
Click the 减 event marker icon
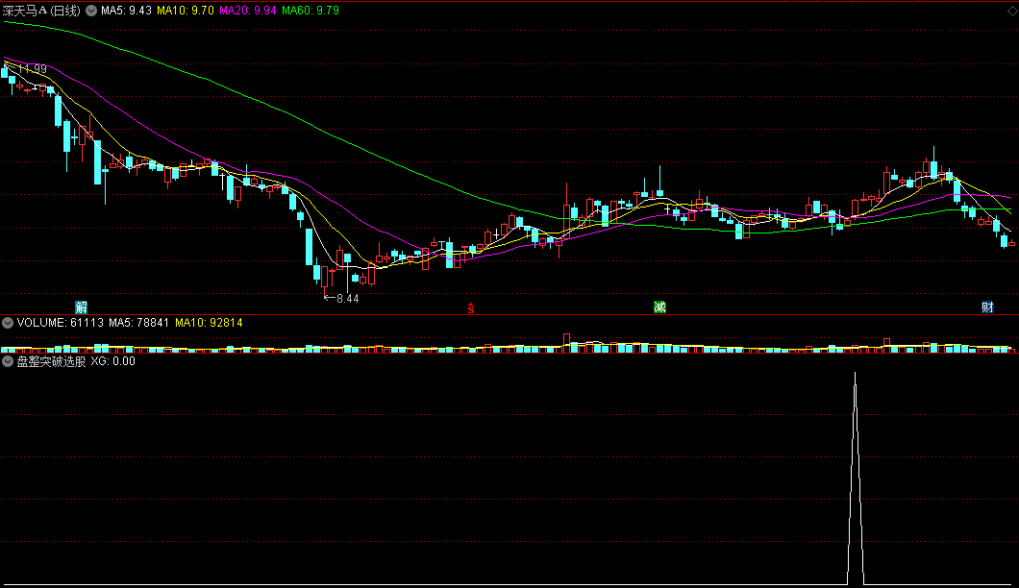659,307
